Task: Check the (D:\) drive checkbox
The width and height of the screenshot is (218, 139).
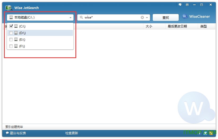Action: click(x=11, y=33)
